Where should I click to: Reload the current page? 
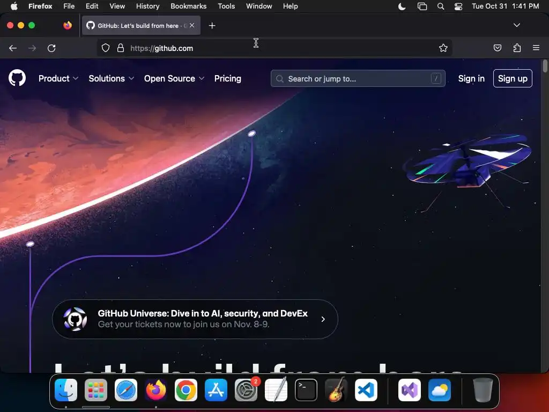pos(51,48)
